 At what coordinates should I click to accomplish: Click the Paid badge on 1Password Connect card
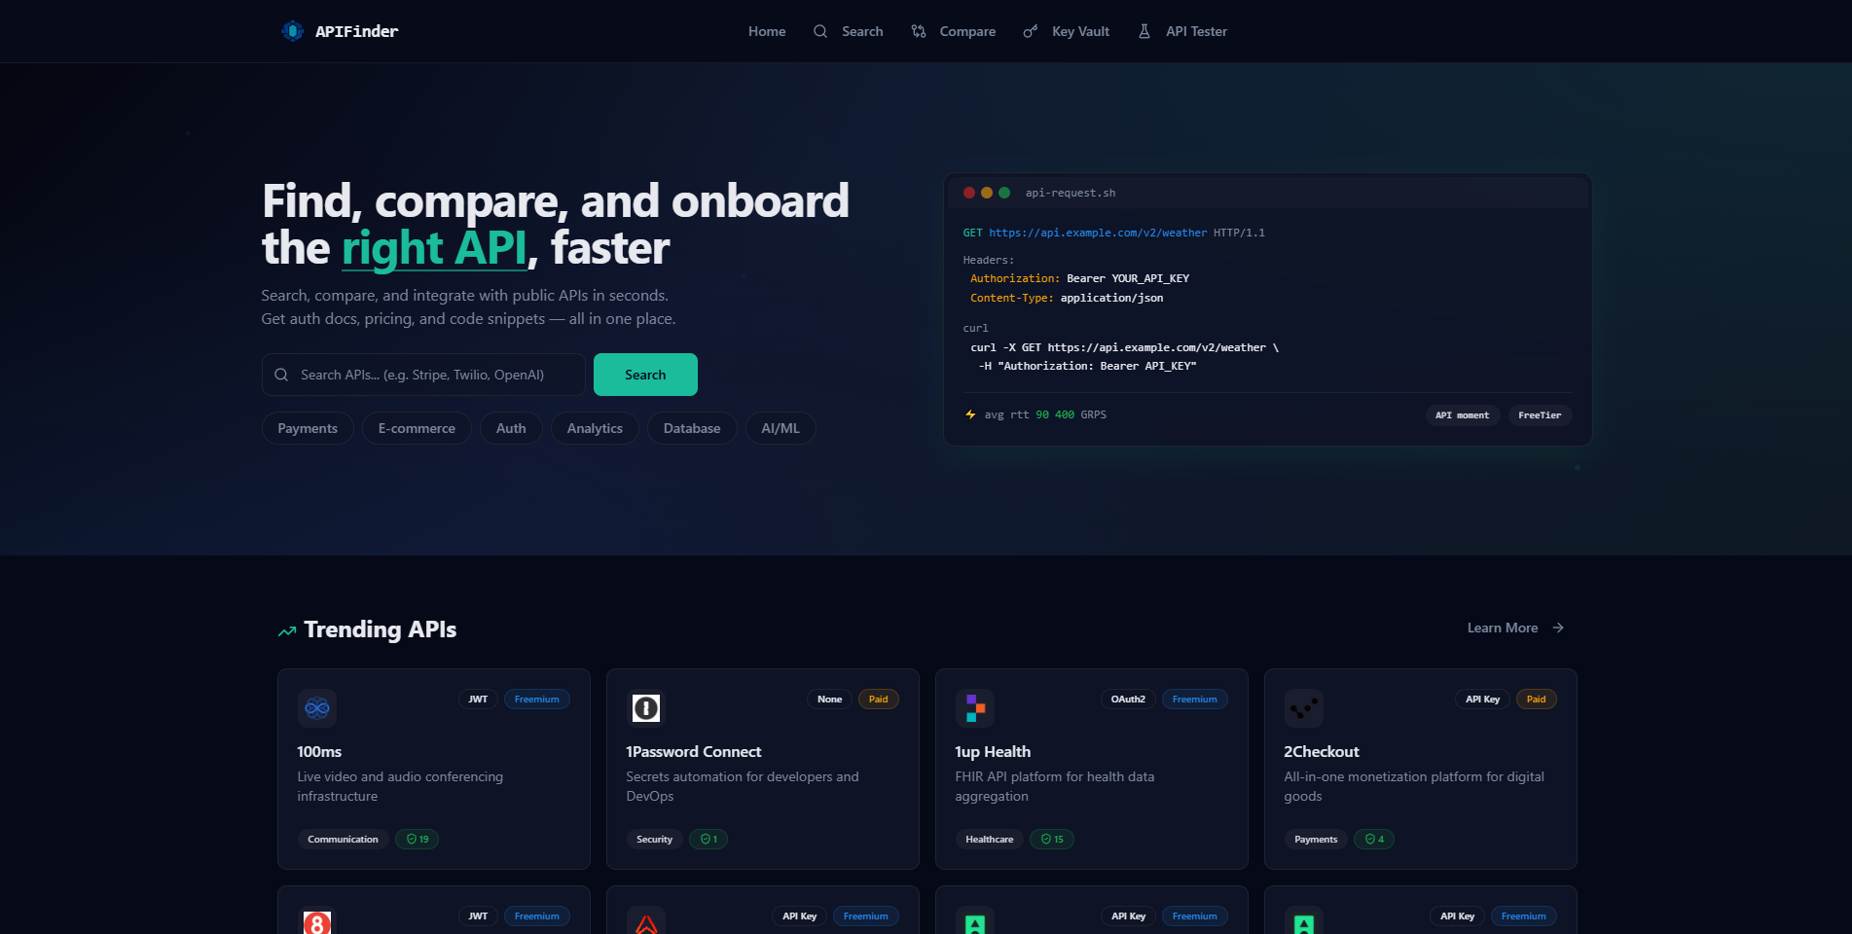point(879,700)
